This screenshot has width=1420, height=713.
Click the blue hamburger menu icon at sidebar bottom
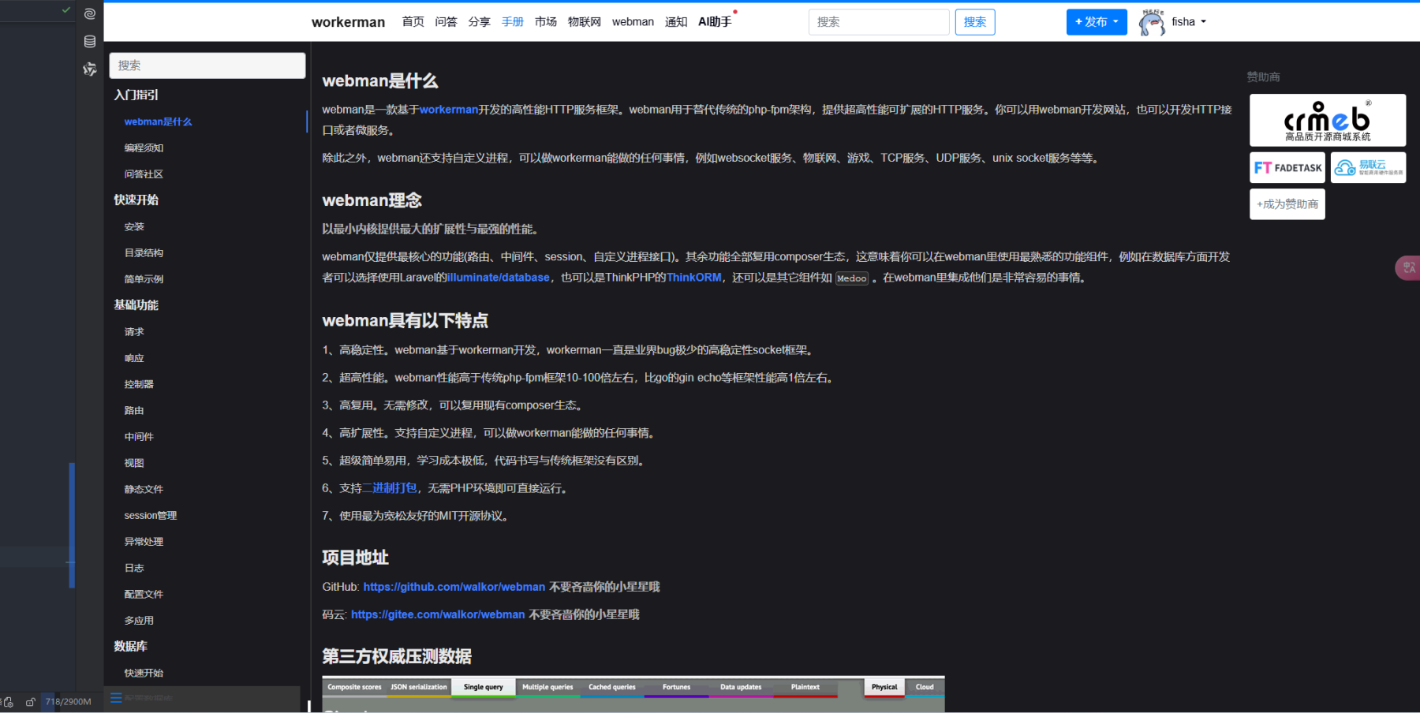116,698
